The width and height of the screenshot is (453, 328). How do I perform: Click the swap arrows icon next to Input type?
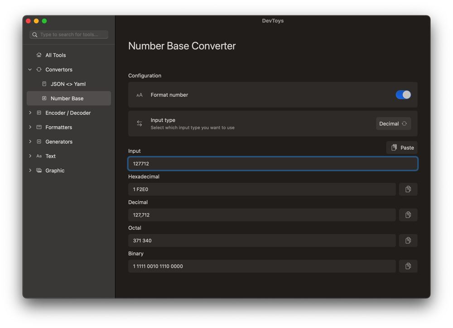pyautogui.click(x=139, y=123)
